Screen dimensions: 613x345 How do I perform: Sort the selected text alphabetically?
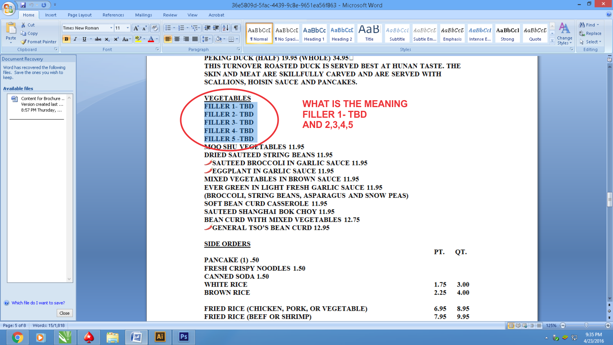[226, 28]
